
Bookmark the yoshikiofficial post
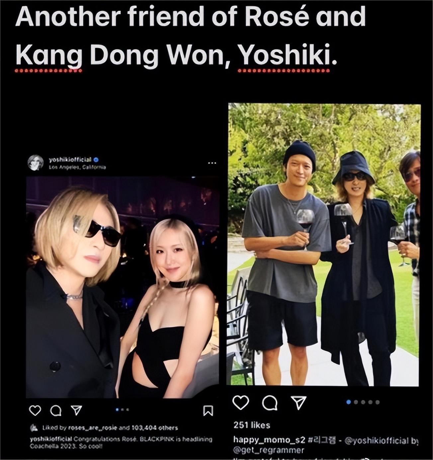tap(208, 411)
